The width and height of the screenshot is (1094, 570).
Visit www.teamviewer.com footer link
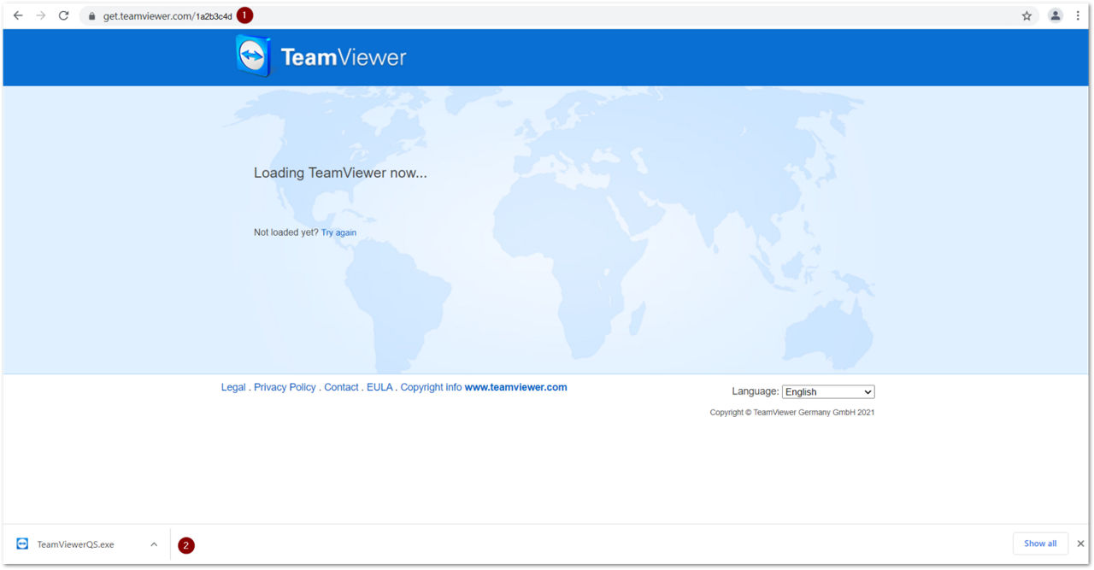tap(516, 387)
